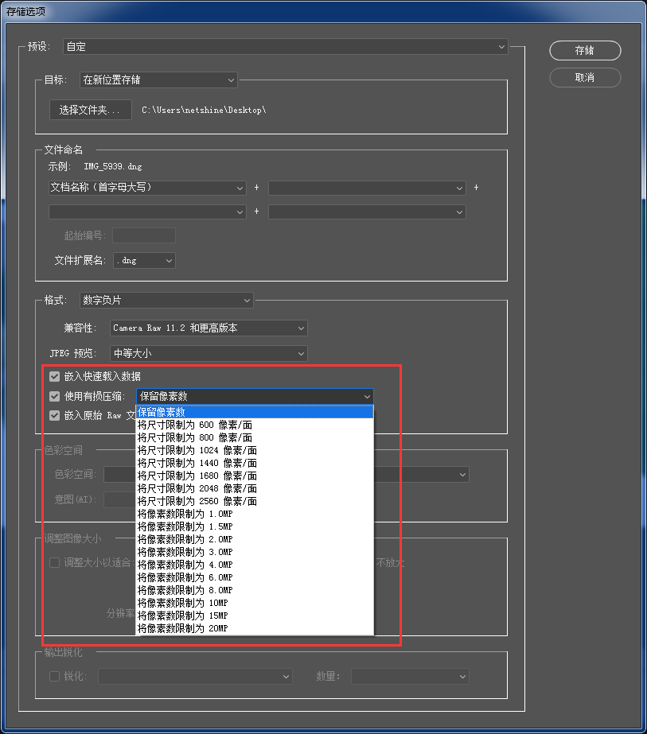Open the 目标 destination dropdown
The width and height of the screenshot is (647, 734).
pos(158,80)
